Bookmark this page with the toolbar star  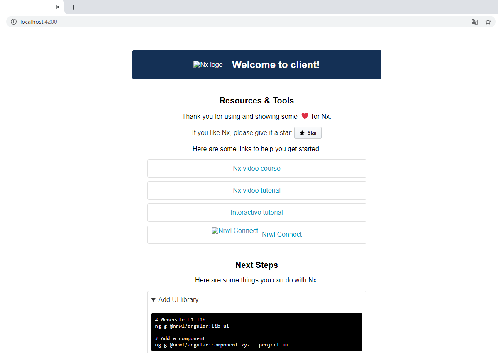[x=488, y=22]
